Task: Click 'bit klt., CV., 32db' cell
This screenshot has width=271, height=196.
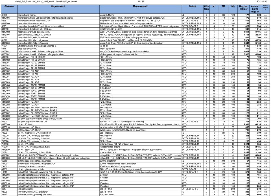Action: click(26, 144)
